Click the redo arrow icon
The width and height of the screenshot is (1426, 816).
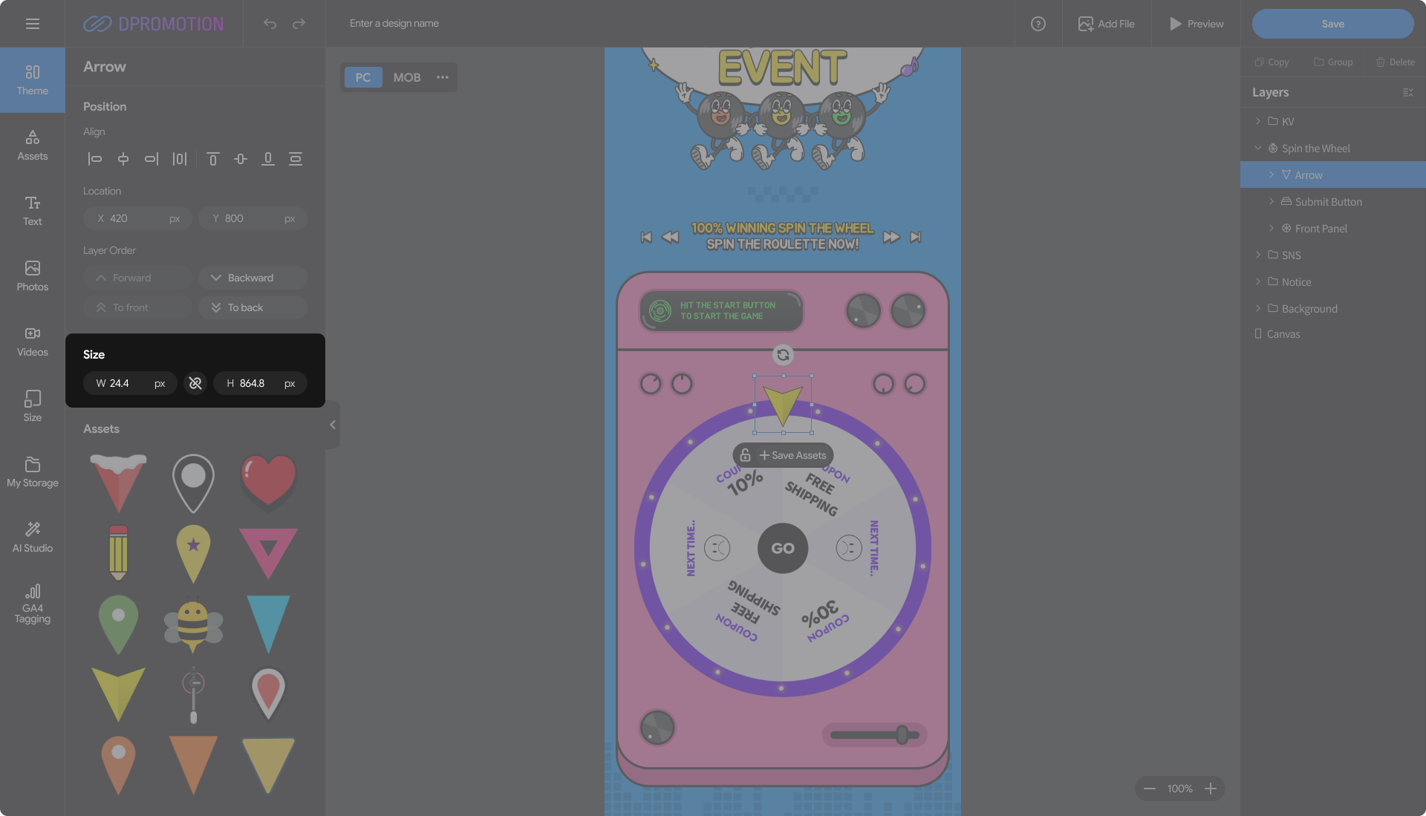299,24
